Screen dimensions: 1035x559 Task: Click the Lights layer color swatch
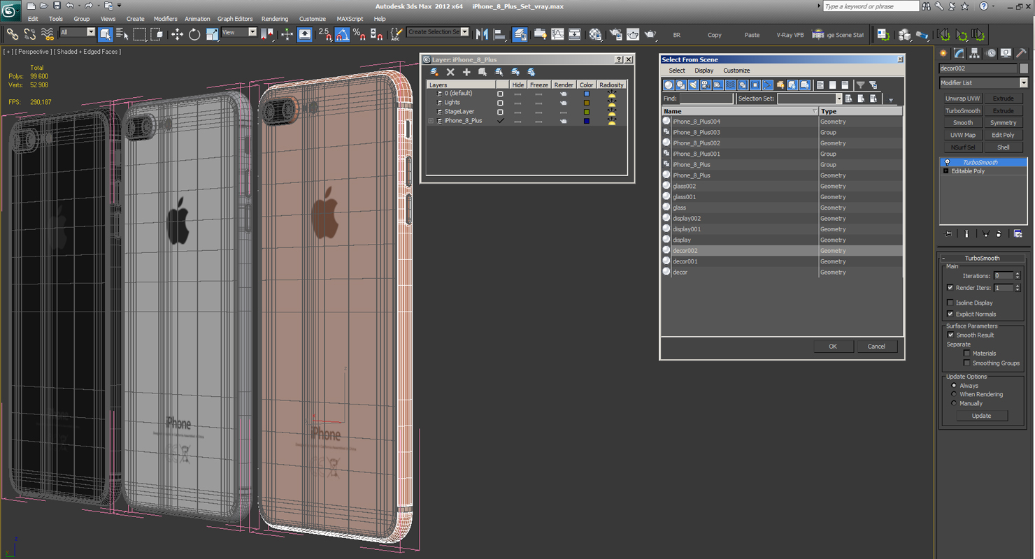(586, 103)
